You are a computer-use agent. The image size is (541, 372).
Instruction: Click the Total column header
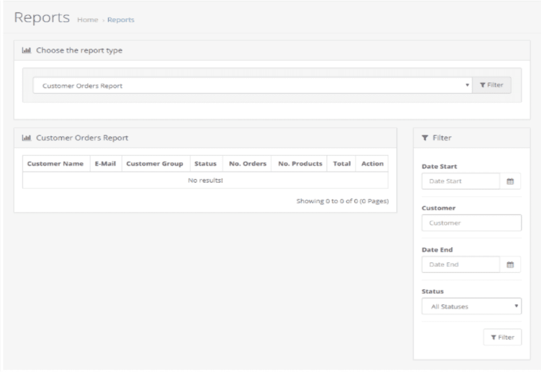(341, 164)
